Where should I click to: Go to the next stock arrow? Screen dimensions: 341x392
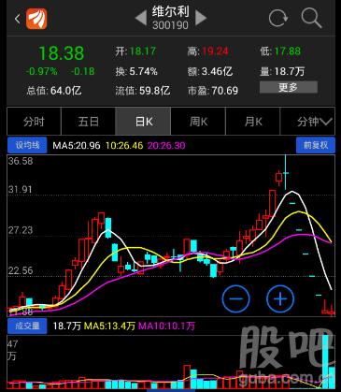201,18
